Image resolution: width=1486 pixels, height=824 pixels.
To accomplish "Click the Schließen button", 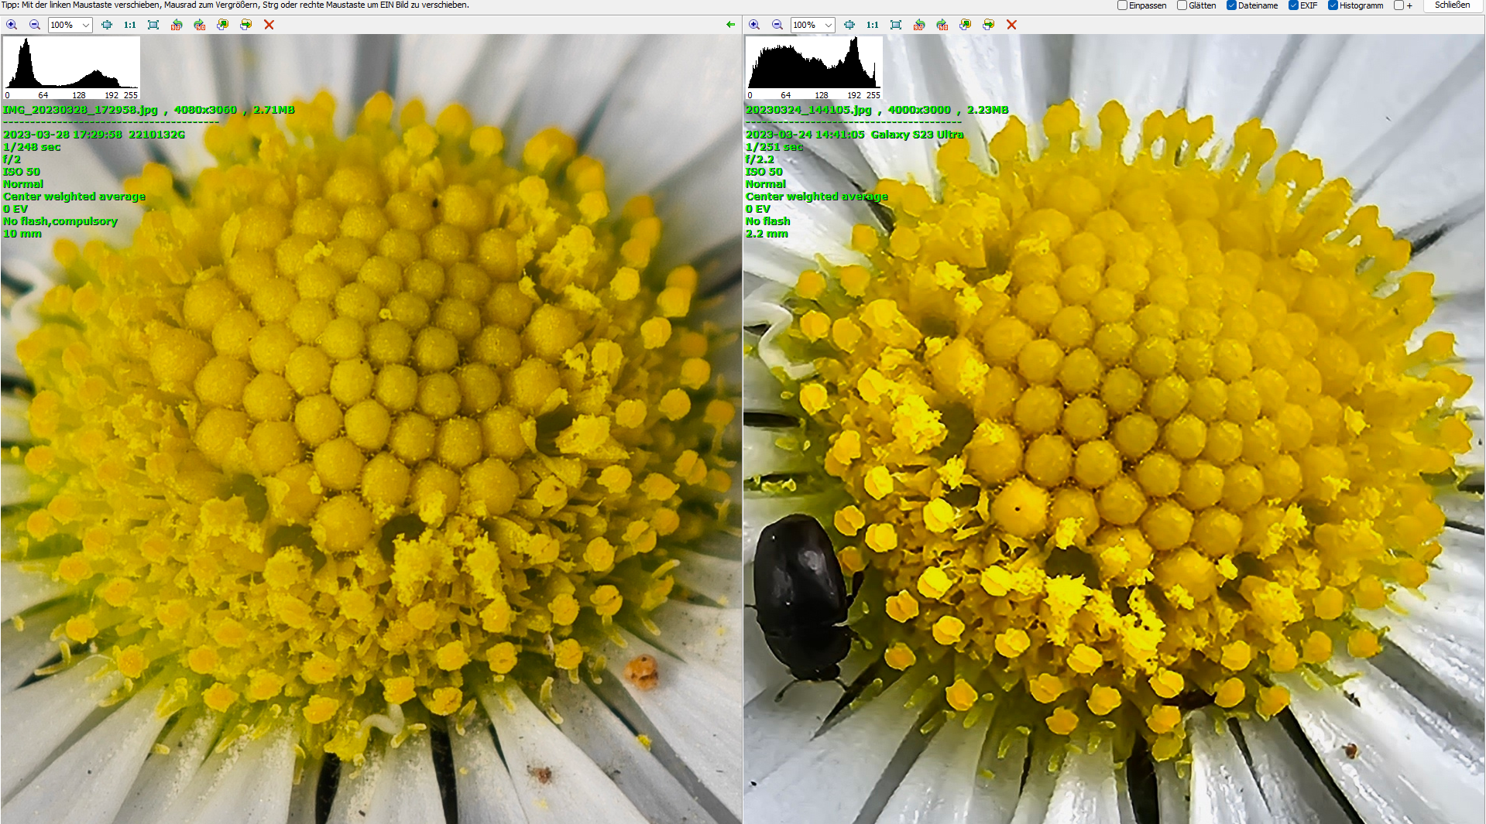I will (x=1452, y=5).
